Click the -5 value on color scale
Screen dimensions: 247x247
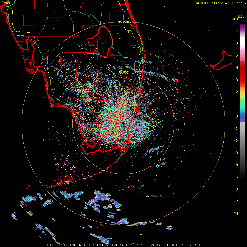[x=236, y=177]
